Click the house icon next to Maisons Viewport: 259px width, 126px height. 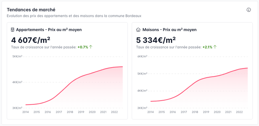pos(138,30)
